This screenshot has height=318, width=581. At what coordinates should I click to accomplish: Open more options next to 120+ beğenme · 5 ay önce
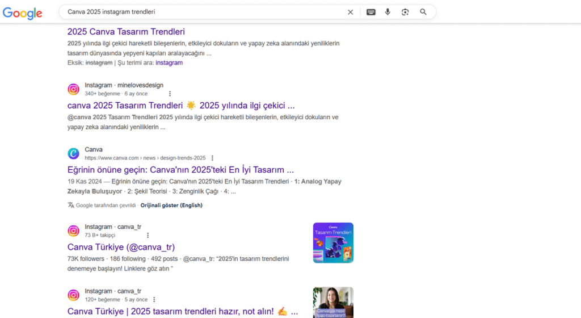pyautogui.click(x=154, y=299)
